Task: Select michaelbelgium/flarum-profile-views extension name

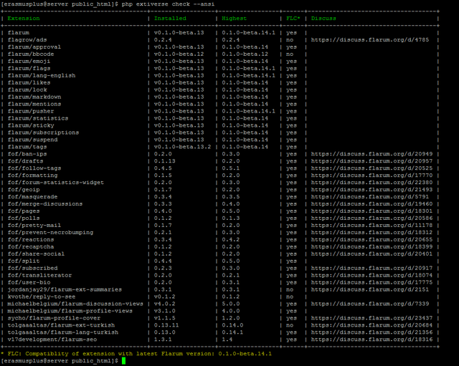Action: (x=70, y=311)
